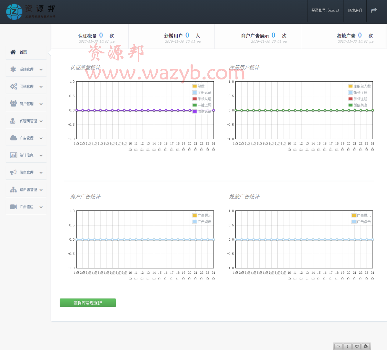The image size is (387, 350).
Task: Click the blue 帐号注册 legend swatch
Action: click(351, 93)
